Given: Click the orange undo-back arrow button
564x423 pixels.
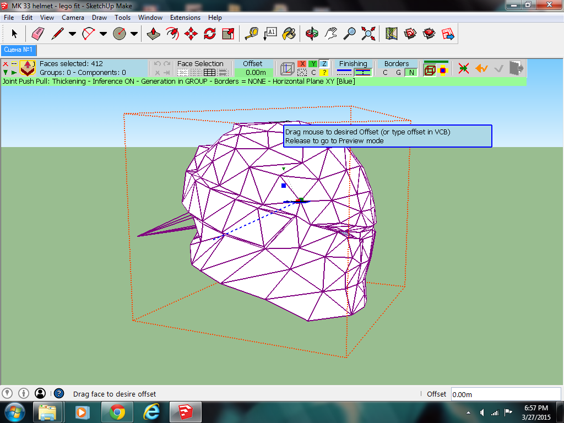Looking at the screenshot, I should (x=481, y=68).
